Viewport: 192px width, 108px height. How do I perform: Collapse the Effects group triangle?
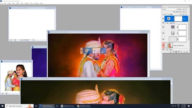click(165, 49)
